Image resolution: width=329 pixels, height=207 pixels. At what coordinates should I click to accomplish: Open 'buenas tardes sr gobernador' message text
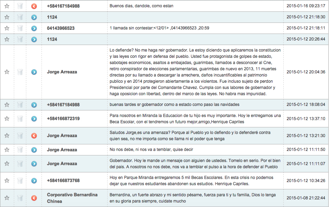(x=174, y=105)
